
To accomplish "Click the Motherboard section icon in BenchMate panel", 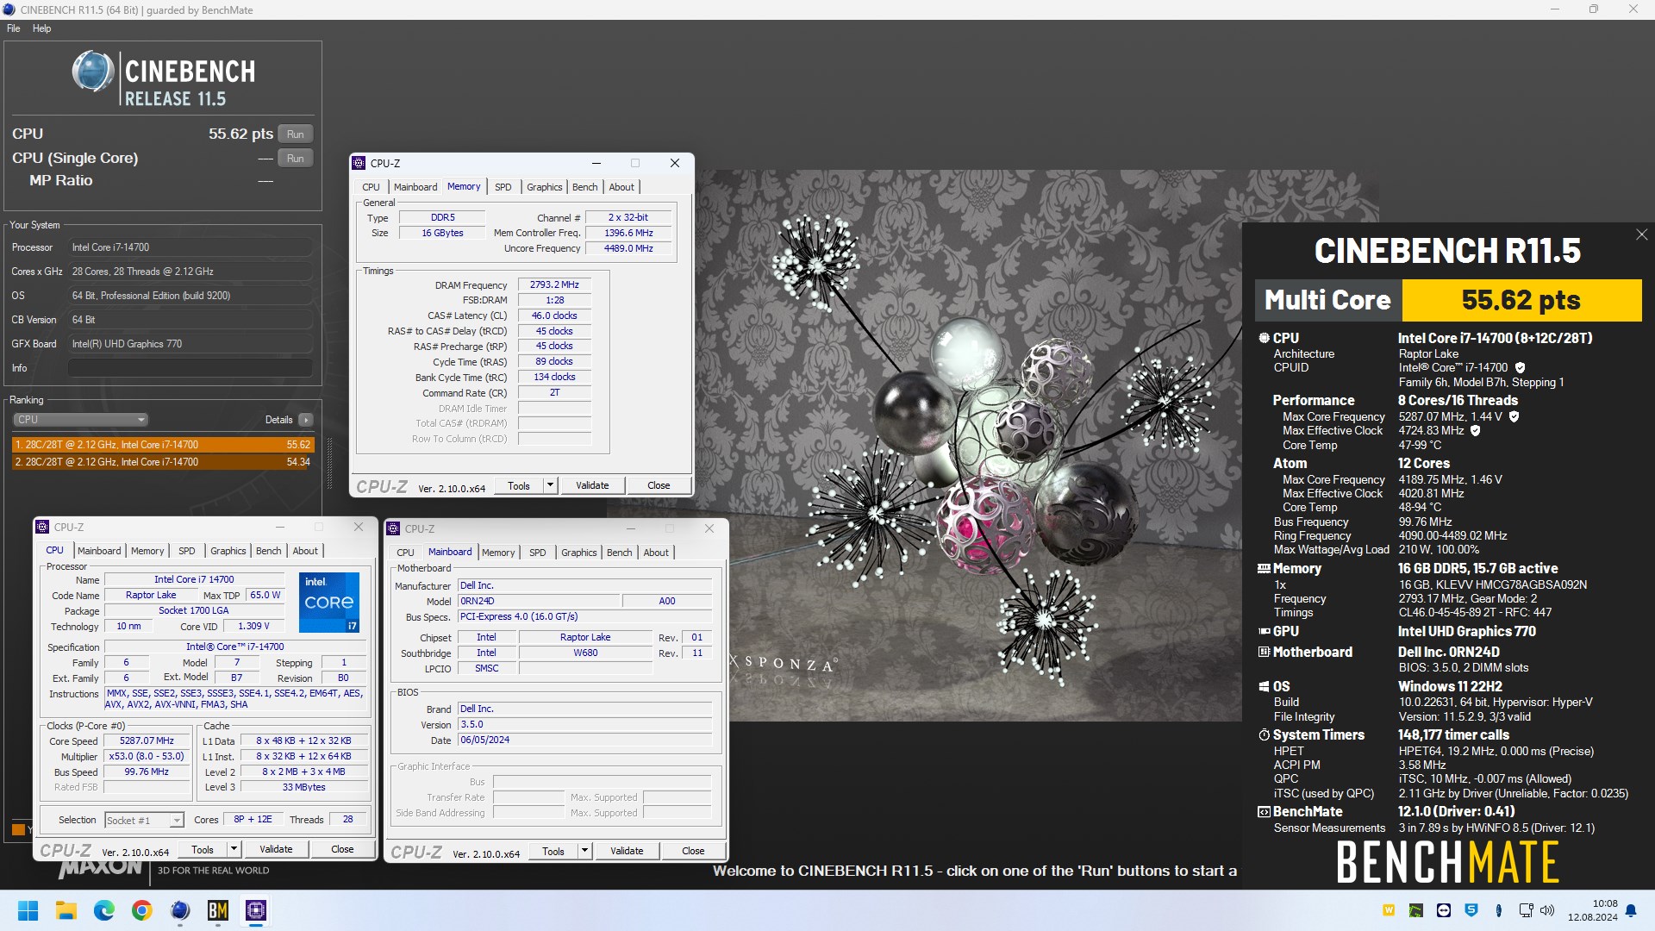I will point(1264,652).
